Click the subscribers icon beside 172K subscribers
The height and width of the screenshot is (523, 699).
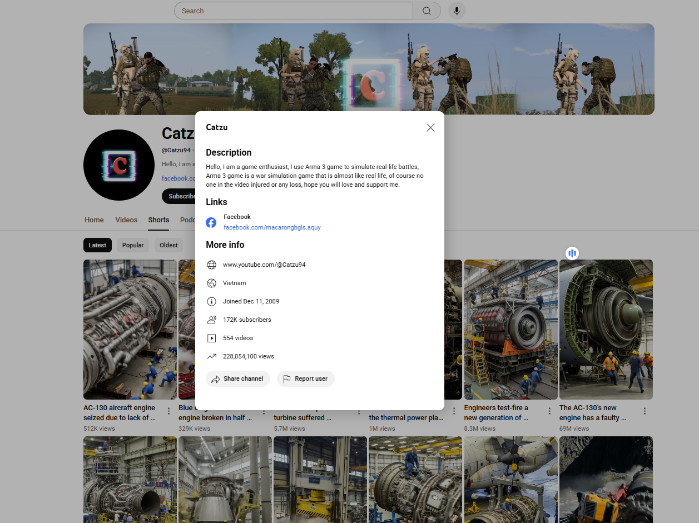pos(211,320)
